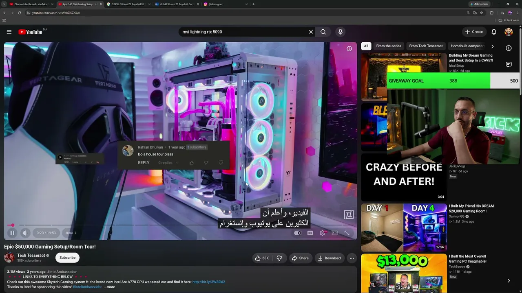Open I Built My Friend DREAM video thumbnail

pyautogui.click(x=404, y=227)
